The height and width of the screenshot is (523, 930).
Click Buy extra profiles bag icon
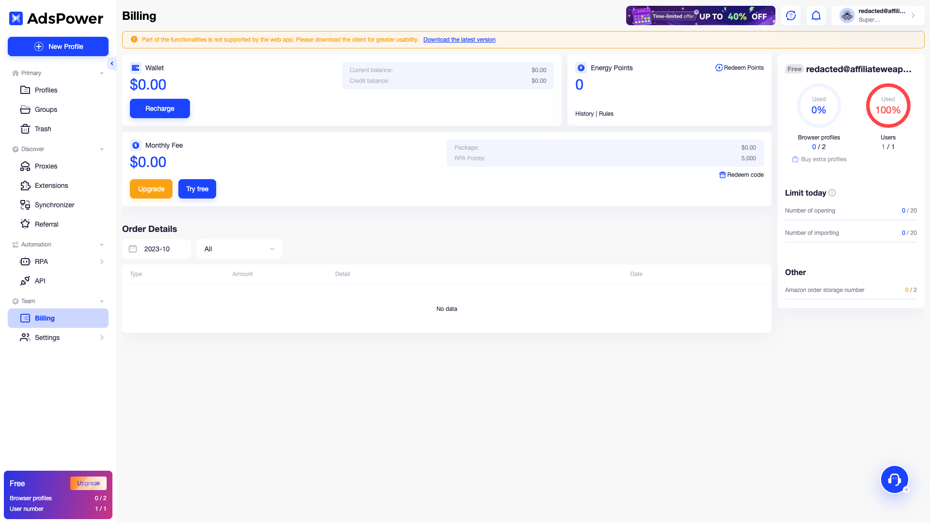coord(795,159)
